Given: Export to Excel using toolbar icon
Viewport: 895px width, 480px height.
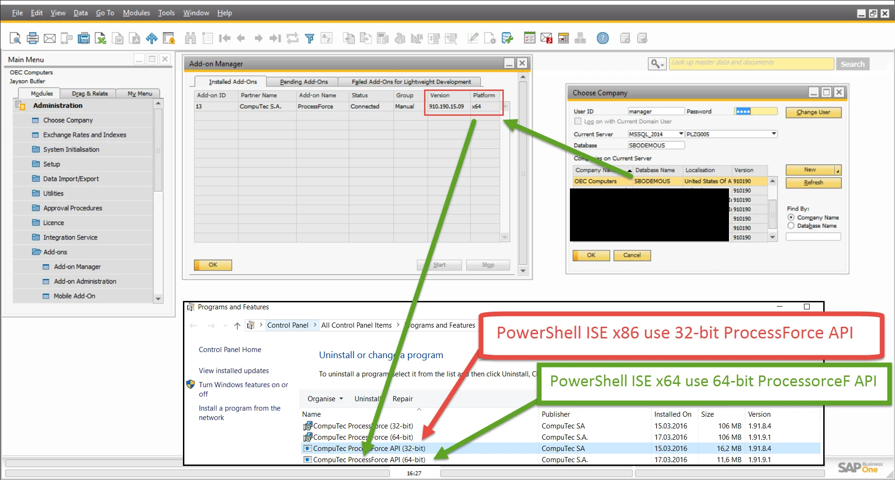Looking at the screenshot, I should 100,38.
